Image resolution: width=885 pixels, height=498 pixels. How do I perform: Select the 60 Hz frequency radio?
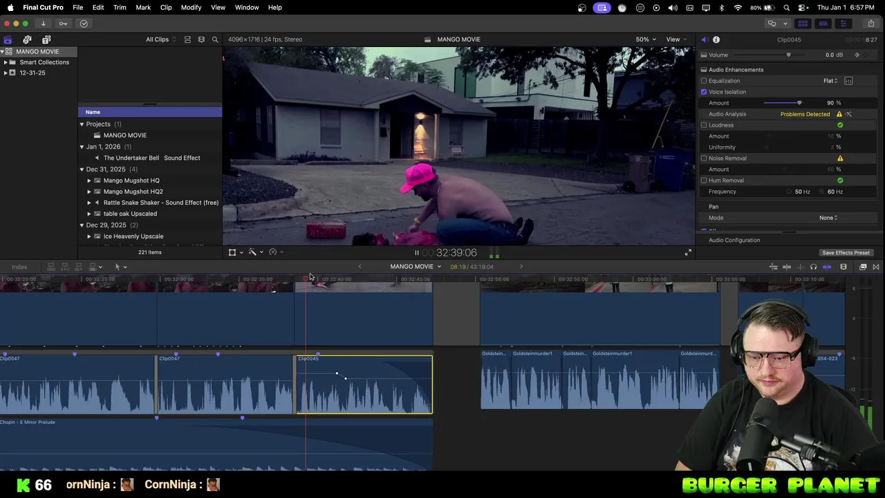823,192
